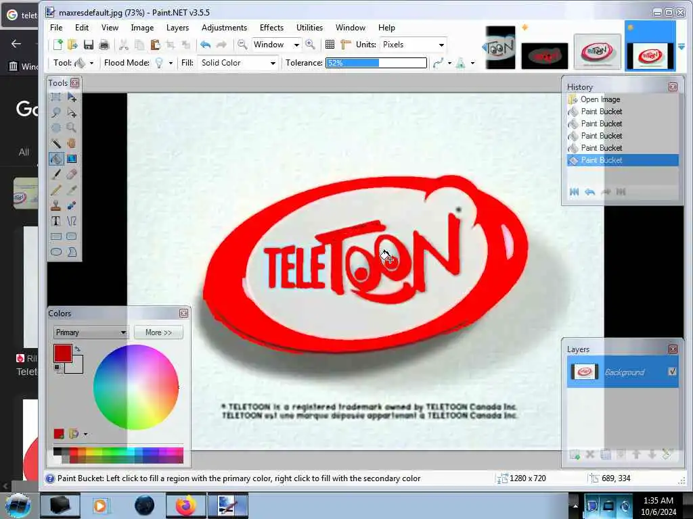The width and height of the screenshot is (693, 519).
Task: Select the Recolor tool
Action: coord(72,205)
